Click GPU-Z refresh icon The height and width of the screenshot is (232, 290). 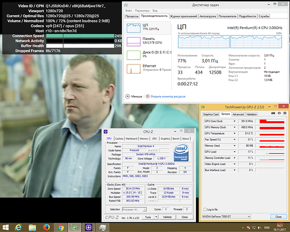[279, 113]
